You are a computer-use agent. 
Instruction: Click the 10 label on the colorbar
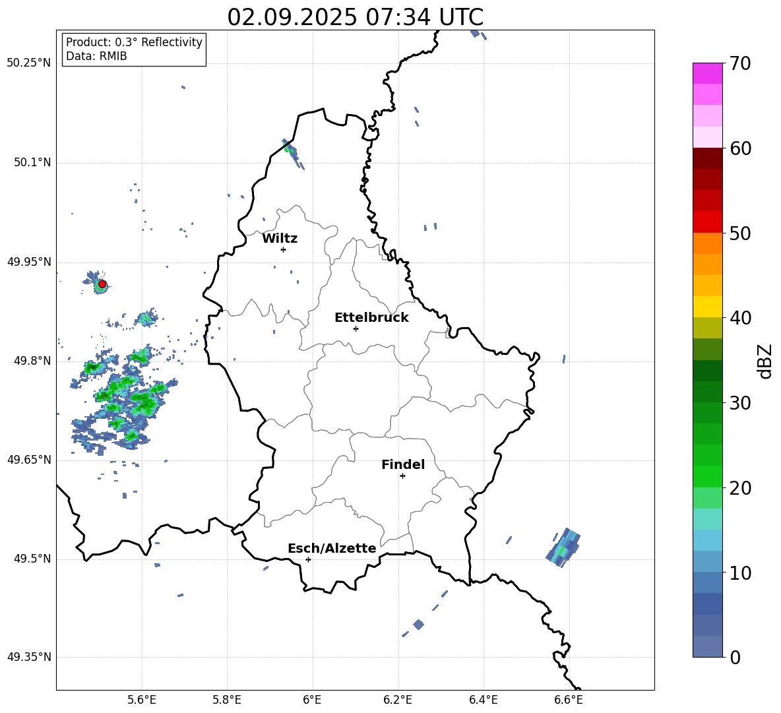(x=740, y=573)
